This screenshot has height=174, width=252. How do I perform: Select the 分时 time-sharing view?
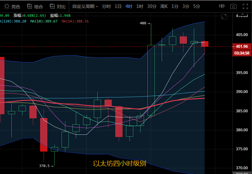pos(106,6)
